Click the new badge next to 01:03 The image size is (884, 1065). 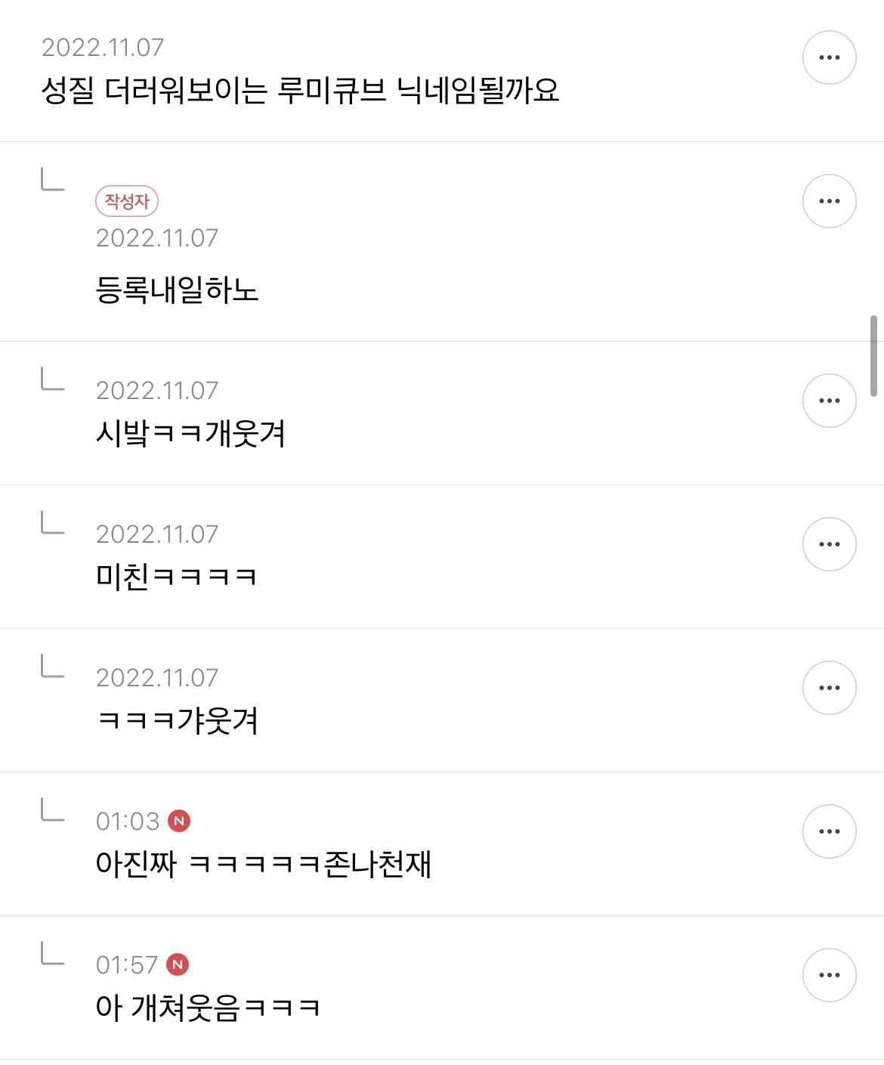click(x=179, y=821)
